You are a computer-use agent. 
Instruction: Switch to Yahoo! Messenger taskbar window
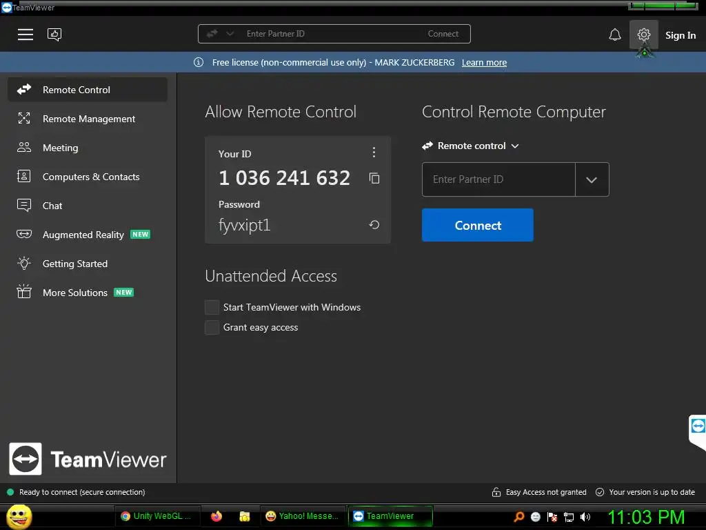click(303, 516)
